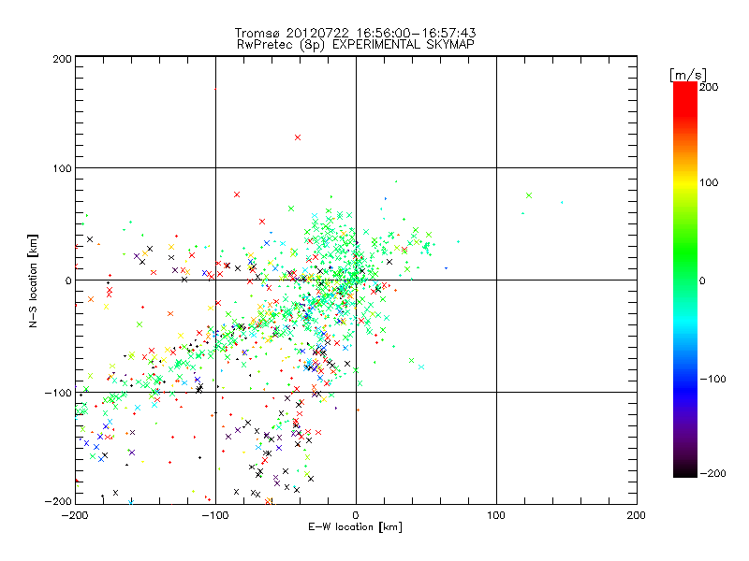Click the x-axis tick label '200'
The height and width of the screenshot is (561, 749).
[637, 515]
